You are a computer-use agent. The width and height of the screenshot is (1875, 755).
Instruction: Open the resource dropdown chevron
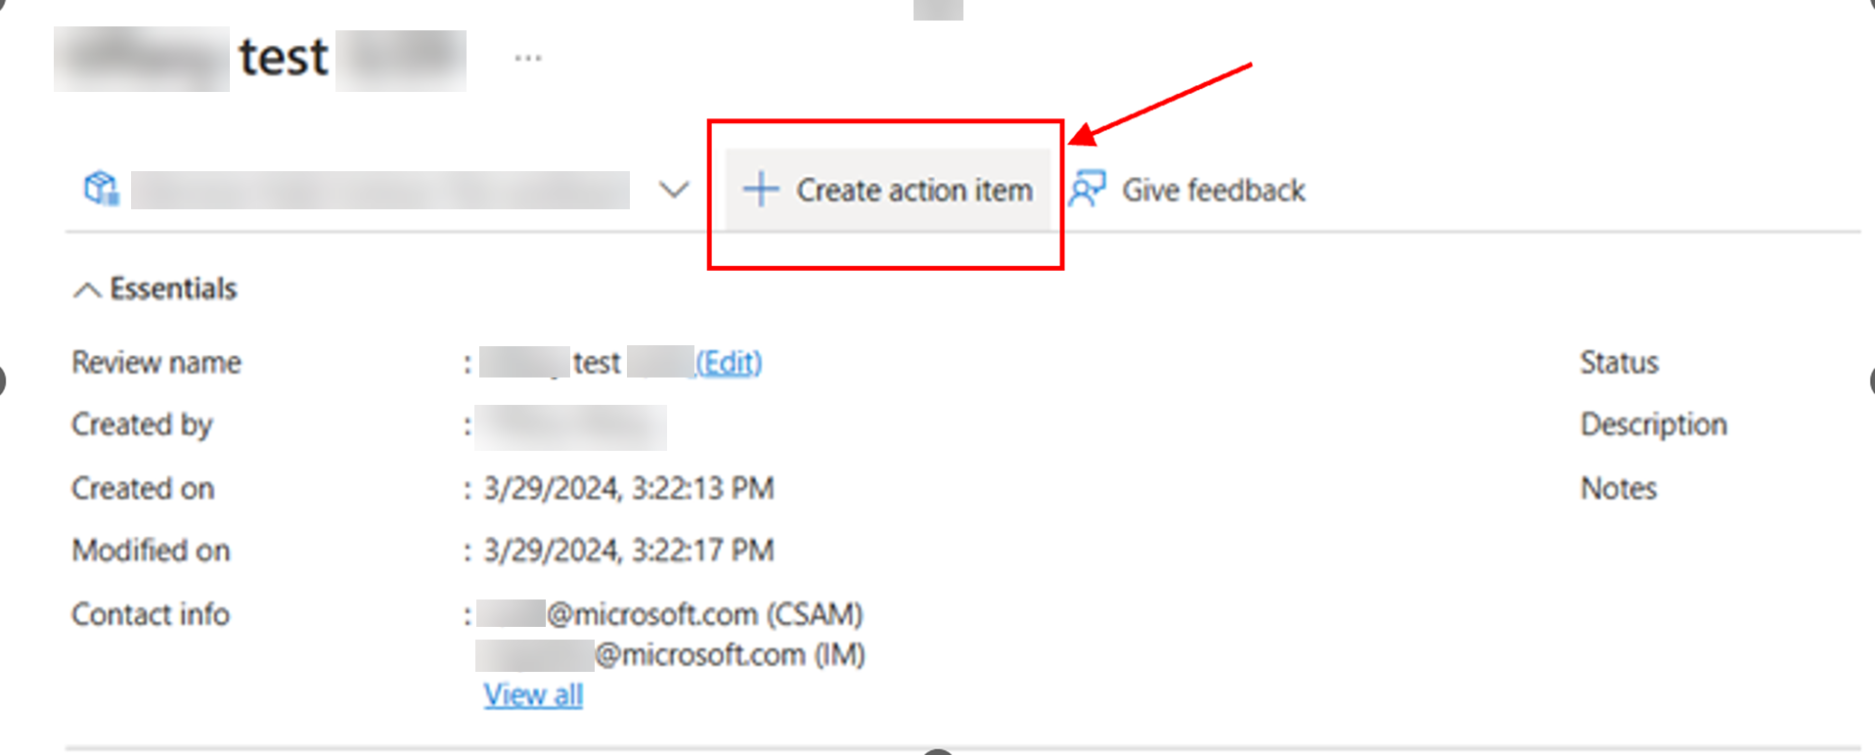[674, 189]
